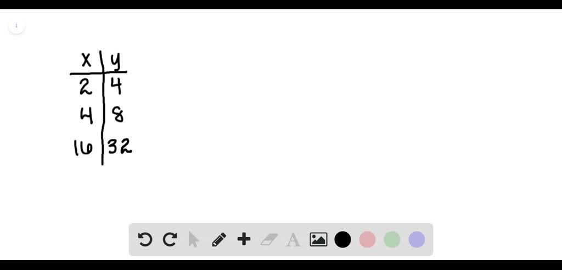Click the plus add icon
Image resolution: width=562 pixels, height=270 pixels.
(244, 239)
